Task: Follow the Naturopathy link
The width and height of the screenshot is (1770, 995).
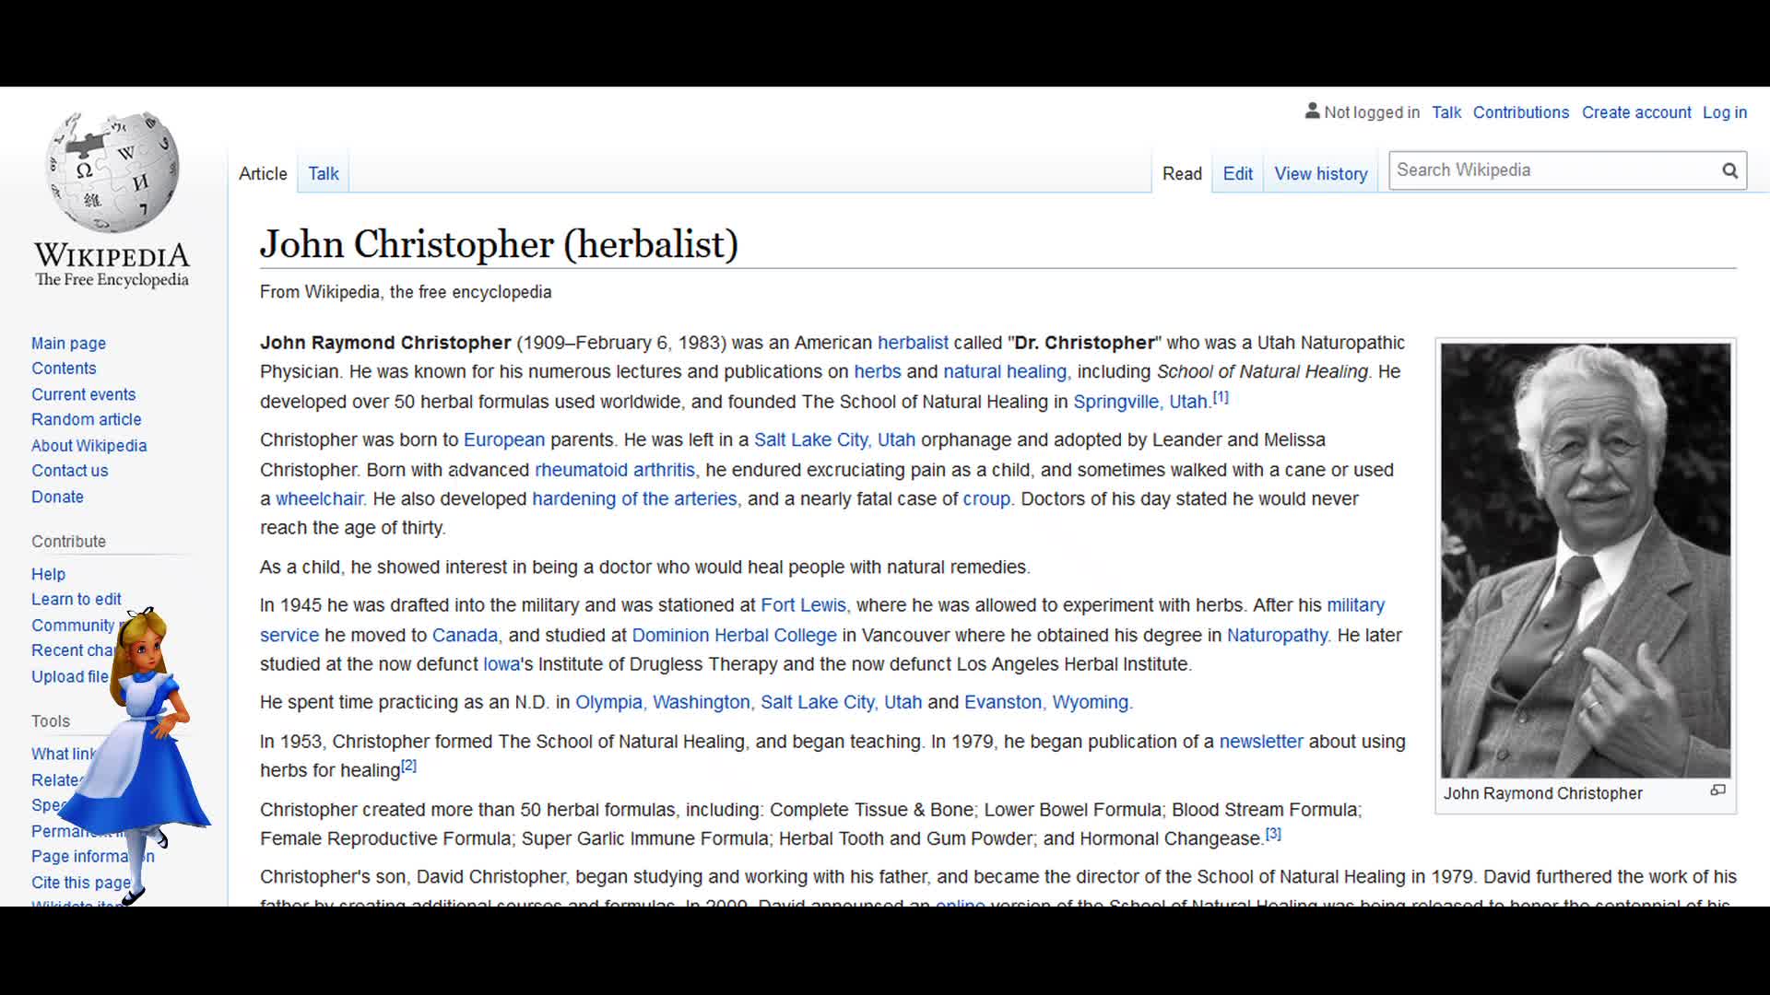Action: 1277,635
